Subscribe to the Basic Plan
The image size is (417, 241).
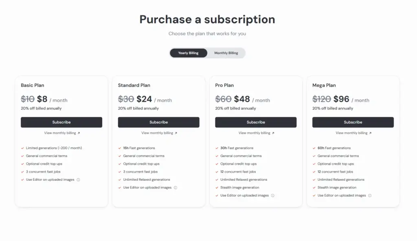[61, 123]
